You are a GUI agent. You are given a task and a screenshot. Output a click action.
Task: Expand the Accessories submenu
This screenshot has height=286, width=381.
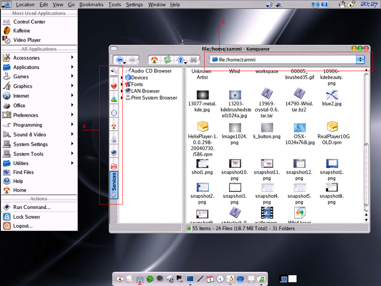click(39, 58)
